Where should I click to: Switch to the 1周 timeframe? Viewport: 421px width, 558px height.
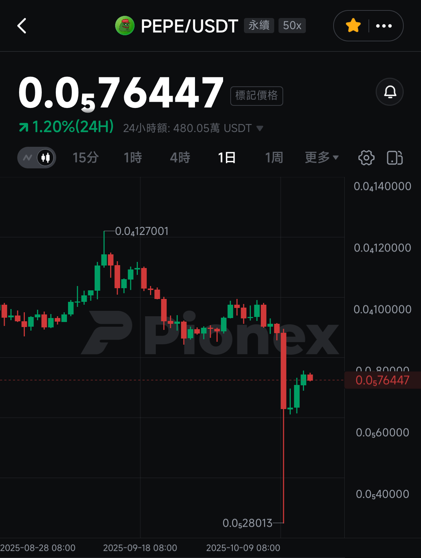click(274, 158)
